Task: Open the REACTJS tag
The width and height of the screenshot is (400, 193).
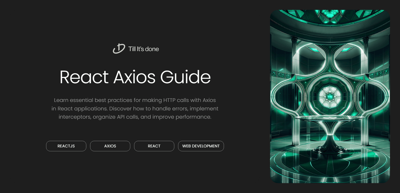Action: [x=66, y=146]
